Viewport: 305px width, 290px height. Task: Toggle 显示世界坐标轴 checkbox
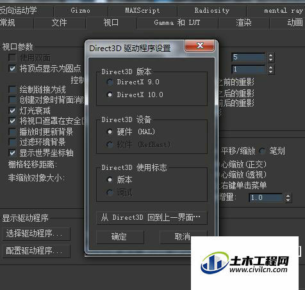(x=12, y=153)
